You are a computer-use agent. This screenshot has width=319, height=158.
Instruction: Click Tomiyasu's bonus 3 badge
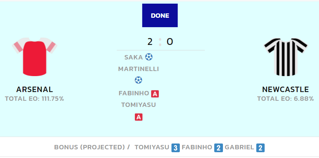pyautogui.click(x=175, y=148)
